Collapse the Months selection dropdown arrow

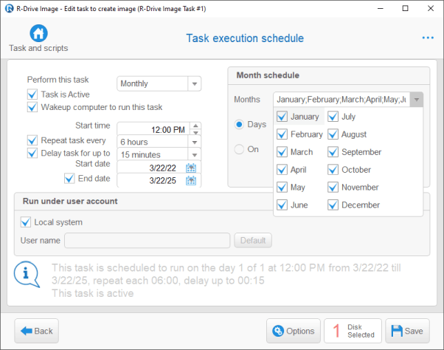pos(417,100)
